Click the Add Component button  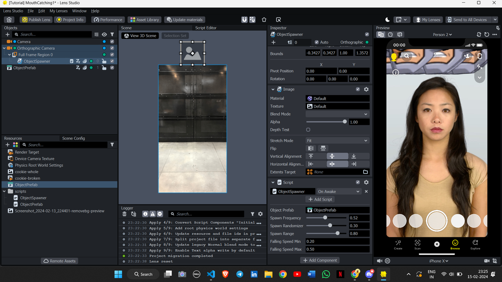pos(320,260)
